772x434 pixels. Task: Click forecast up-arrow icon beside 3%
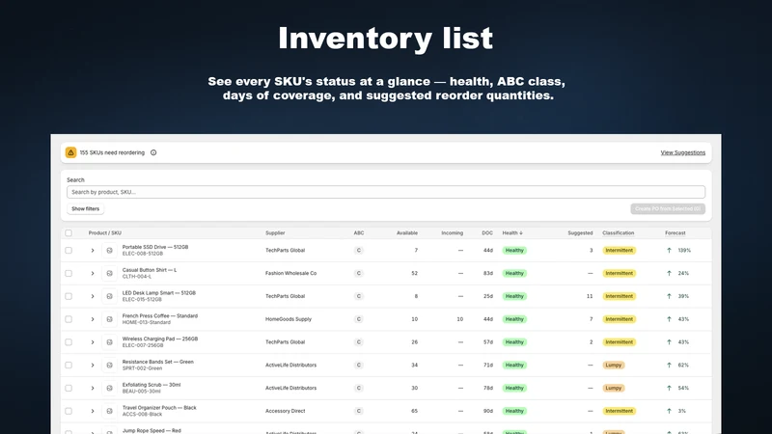[669, 411]
